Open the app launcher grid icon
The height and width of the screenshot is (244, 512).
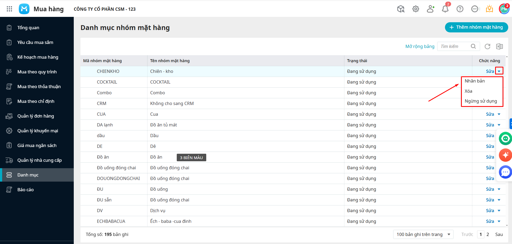coord(9,9)
